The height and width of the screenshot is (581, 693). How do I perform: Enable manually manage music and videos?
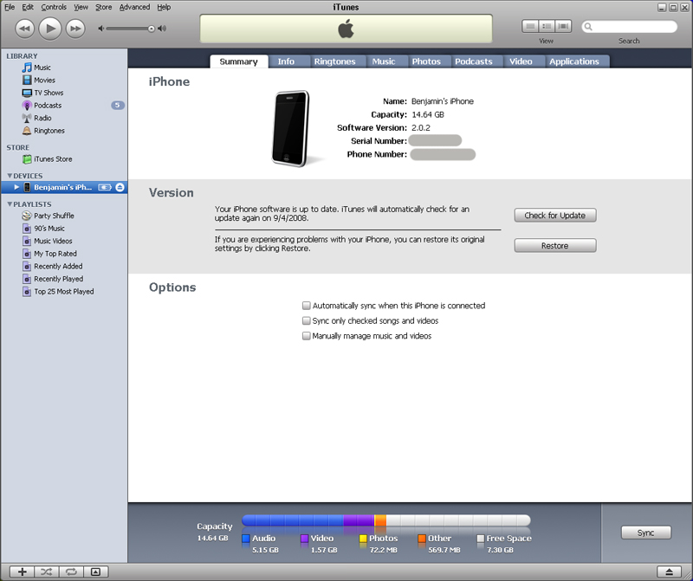point(307,336)
